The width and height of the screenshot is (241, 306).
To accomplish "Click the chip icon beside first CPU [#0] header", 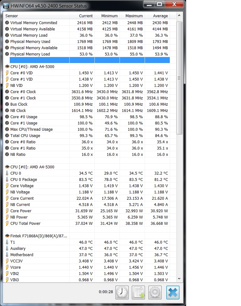I will coord(7,66).
